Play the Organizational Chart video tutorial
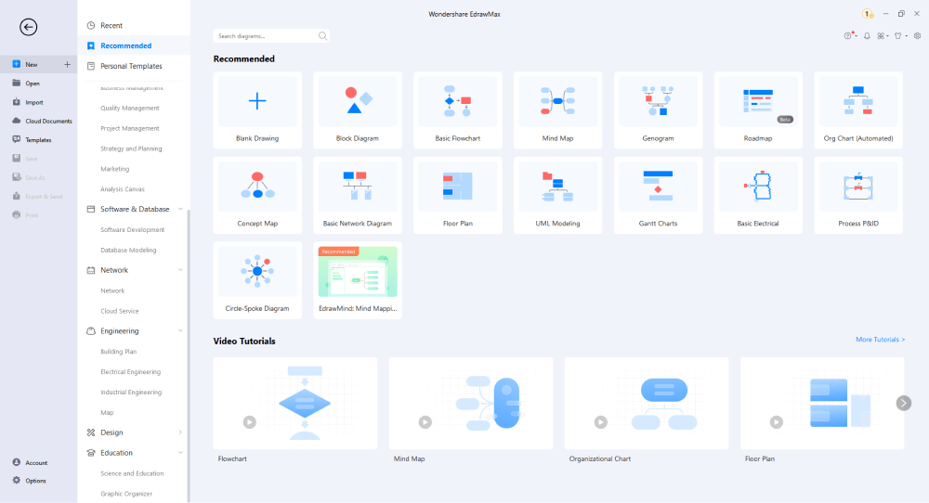929x503 pixels. [x=601, y=422]
